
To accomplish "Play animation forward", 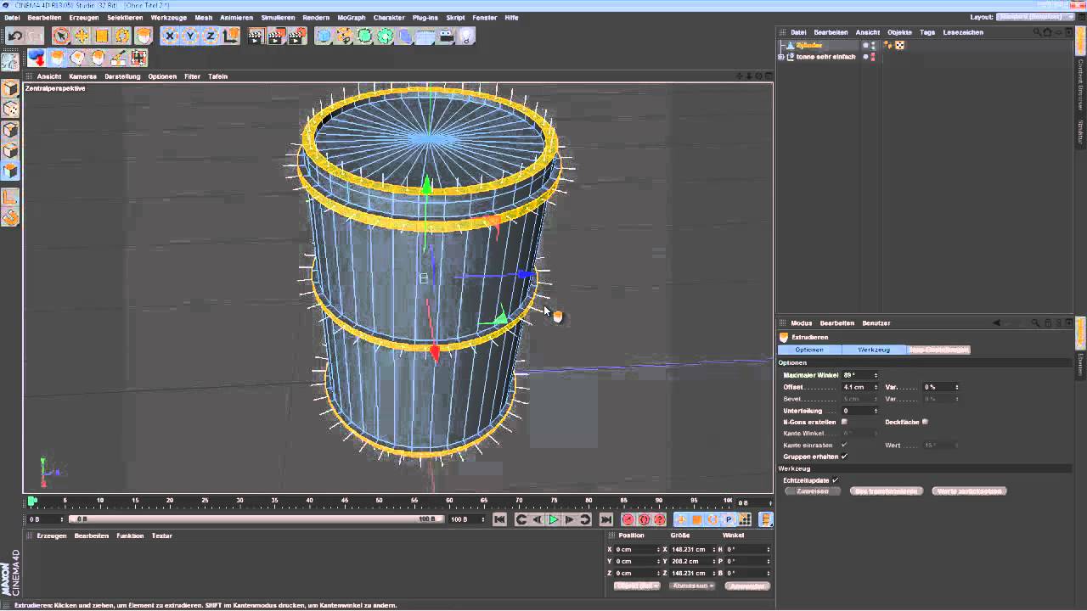I will coord(554,519).
